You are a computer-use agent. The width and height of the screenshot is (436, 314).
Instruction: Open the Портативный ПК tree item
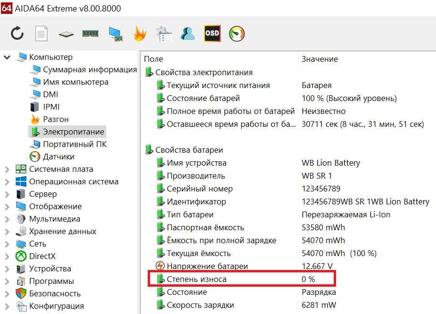(x=68, y=144)
